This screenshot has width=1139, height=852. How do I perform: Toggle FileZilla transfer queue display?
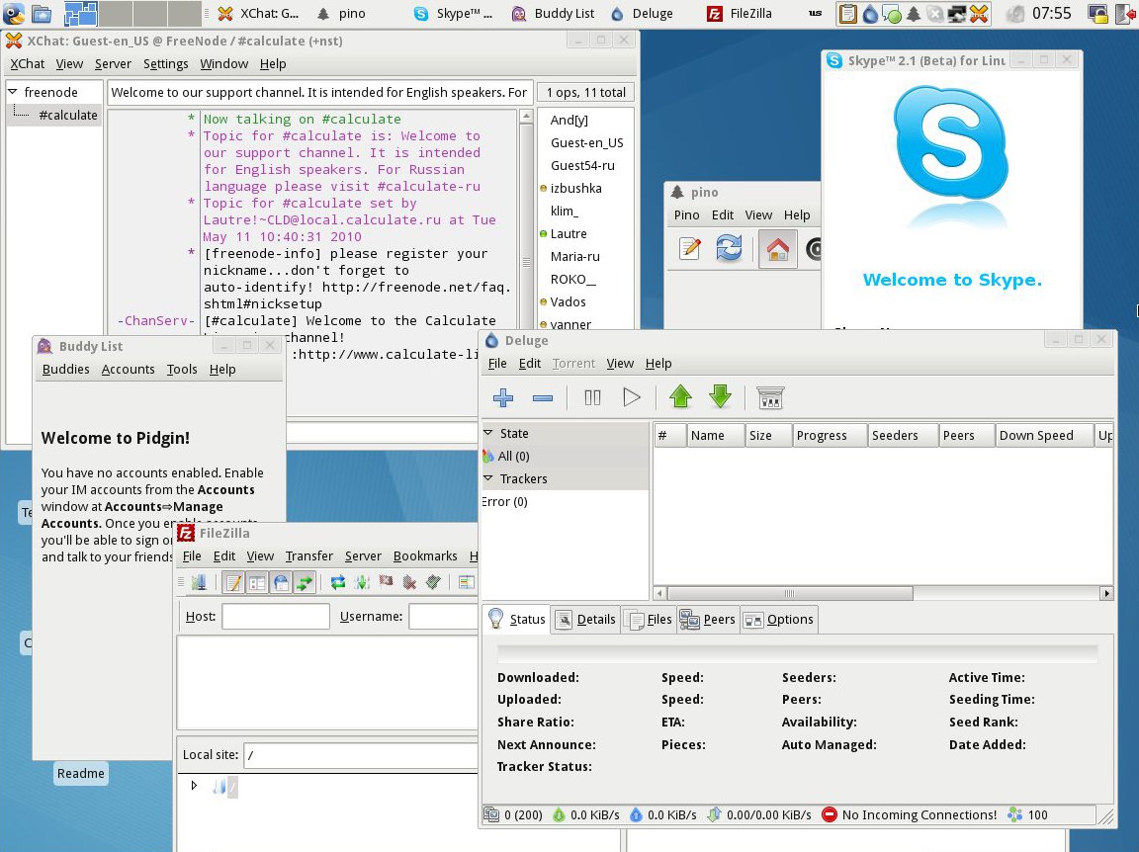pos(305,582)
